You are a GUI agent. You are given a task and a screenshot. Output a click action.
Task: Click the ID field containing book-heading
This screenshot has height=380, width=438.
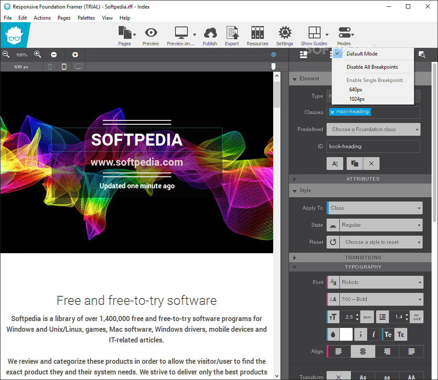(x=374, y=146)
